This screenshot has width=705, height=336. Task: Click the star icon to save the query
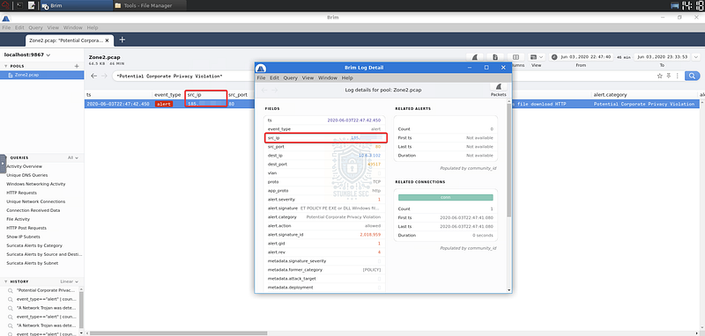pyautogui.click(x=659, y=76)
